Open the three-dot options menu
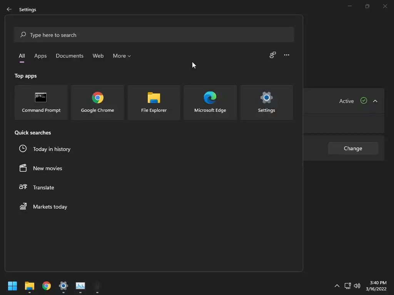This screenshot has width=394, height=295. coord(286,55)
